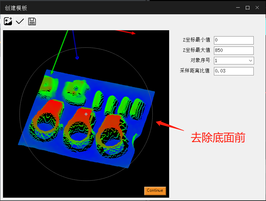
Task: Open the 对象序号 dropdown
Action: (234, 61)
